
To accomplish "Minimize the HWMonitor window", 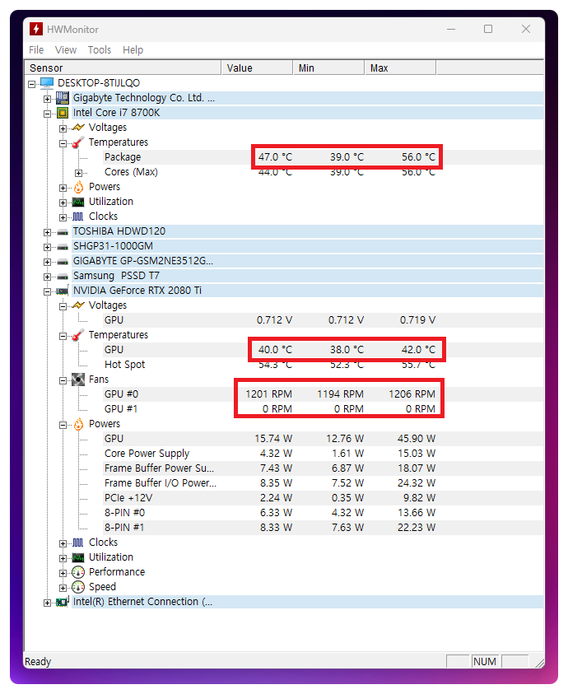I will 451,29.
